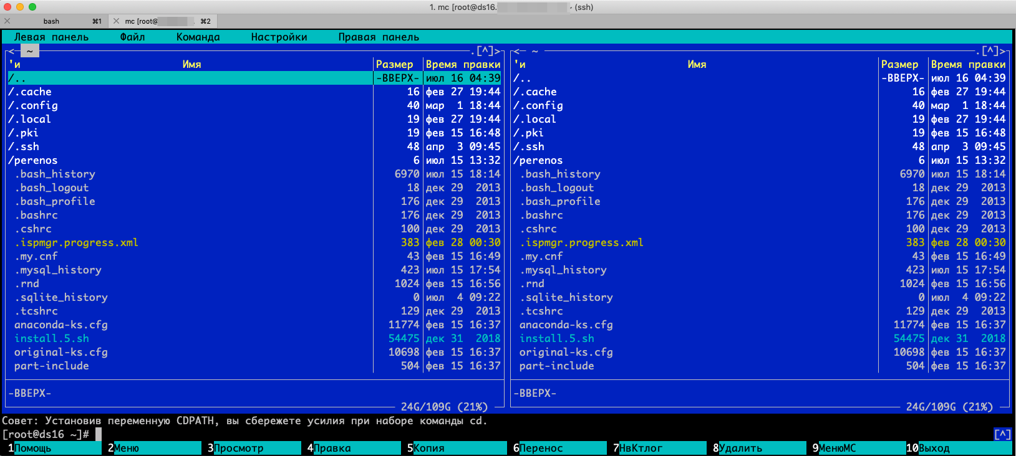Select .sqlite_history in right panel
The width and height of the screenshot is (1016, 456).
pyautogui.click(x=760, y=297)
